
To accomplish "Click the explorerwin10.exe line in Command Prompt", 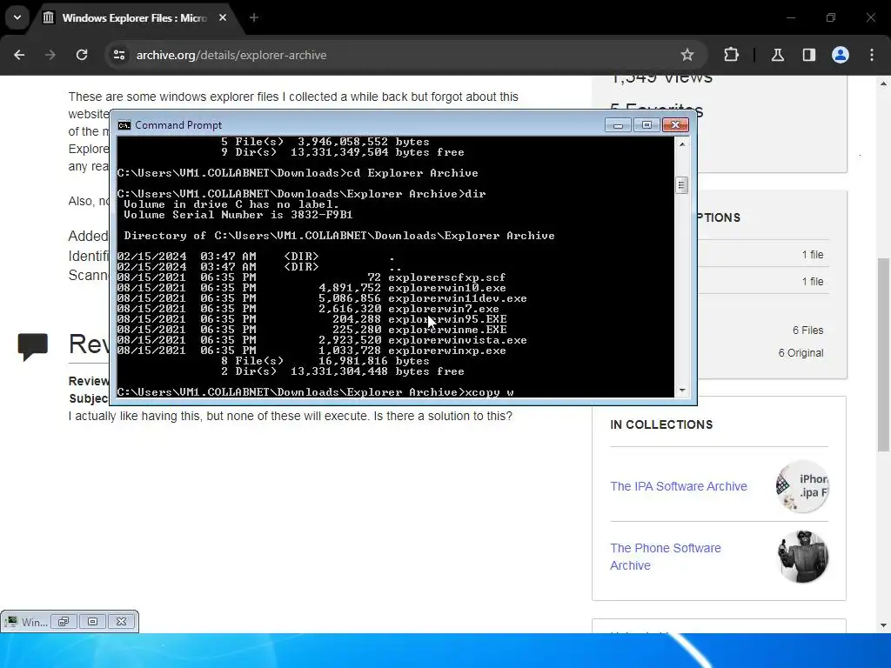I will (312, 288).
